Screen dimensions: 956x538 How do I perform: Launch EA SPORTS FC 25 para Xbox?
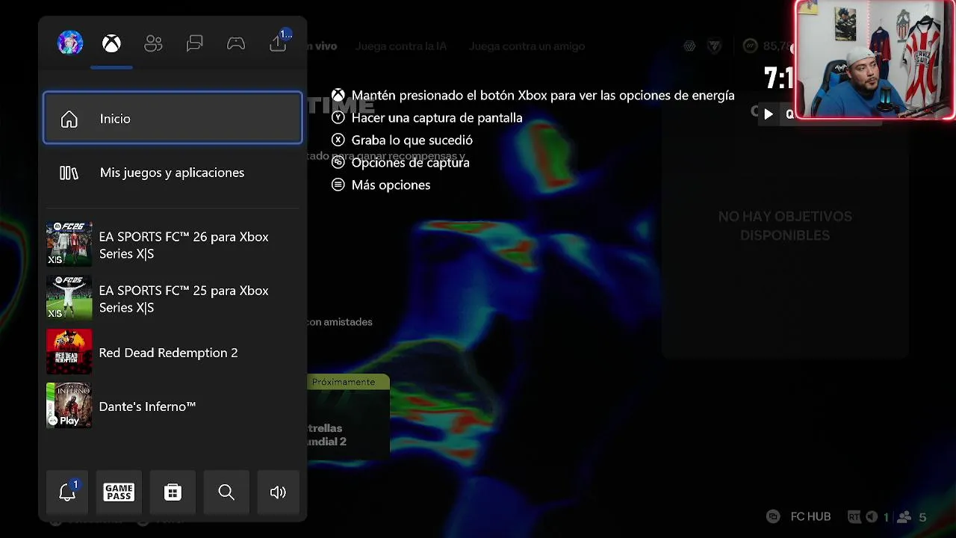tap(173, 298)
